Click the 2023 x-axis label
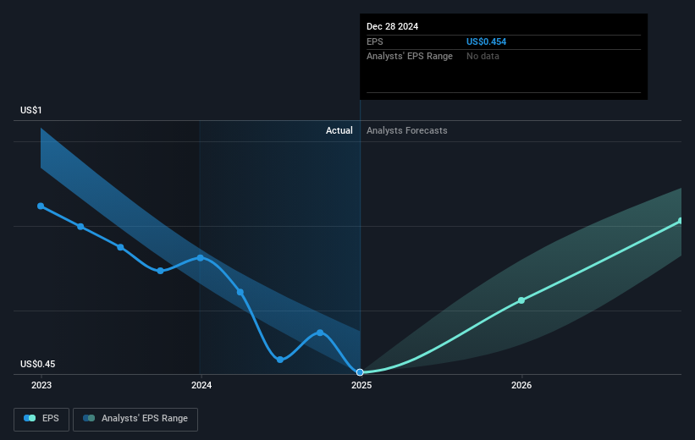This screenshot has height=440, width=695. tap(41, 386)
